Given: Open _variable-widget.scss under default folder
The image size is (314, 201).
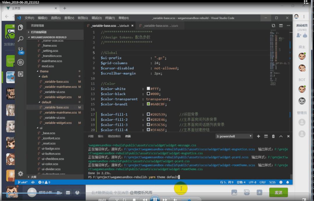Looking at the screenshot, I should coord(57,123).
